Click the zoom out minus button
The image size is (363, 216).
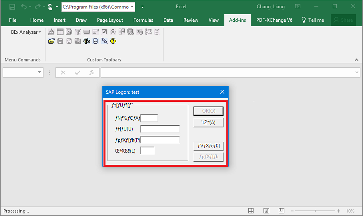tap(292, 211)
